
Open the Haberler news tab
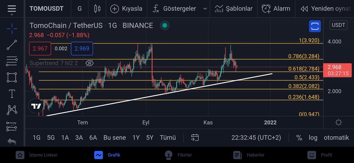[x=249, y=155]
